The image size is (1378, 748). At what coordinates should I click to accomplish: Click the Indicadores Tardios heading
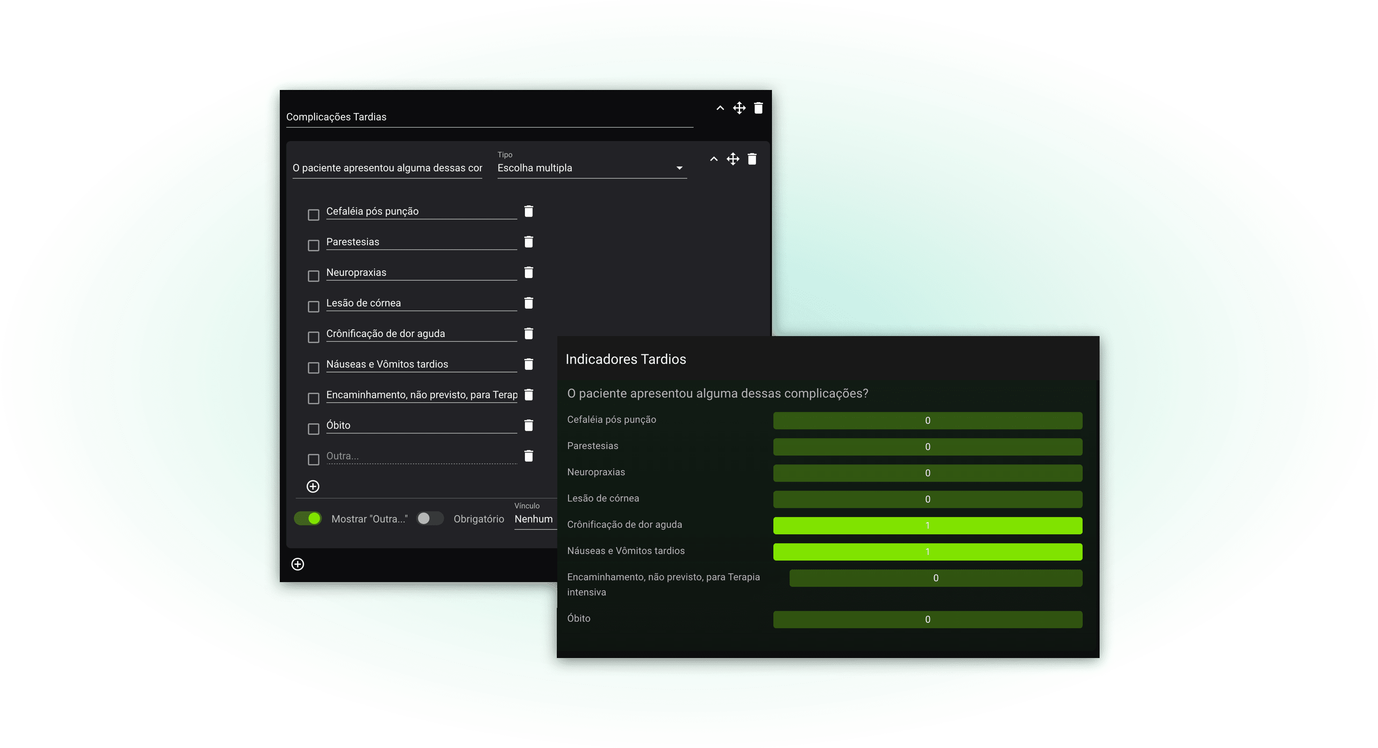coord(625,359)
